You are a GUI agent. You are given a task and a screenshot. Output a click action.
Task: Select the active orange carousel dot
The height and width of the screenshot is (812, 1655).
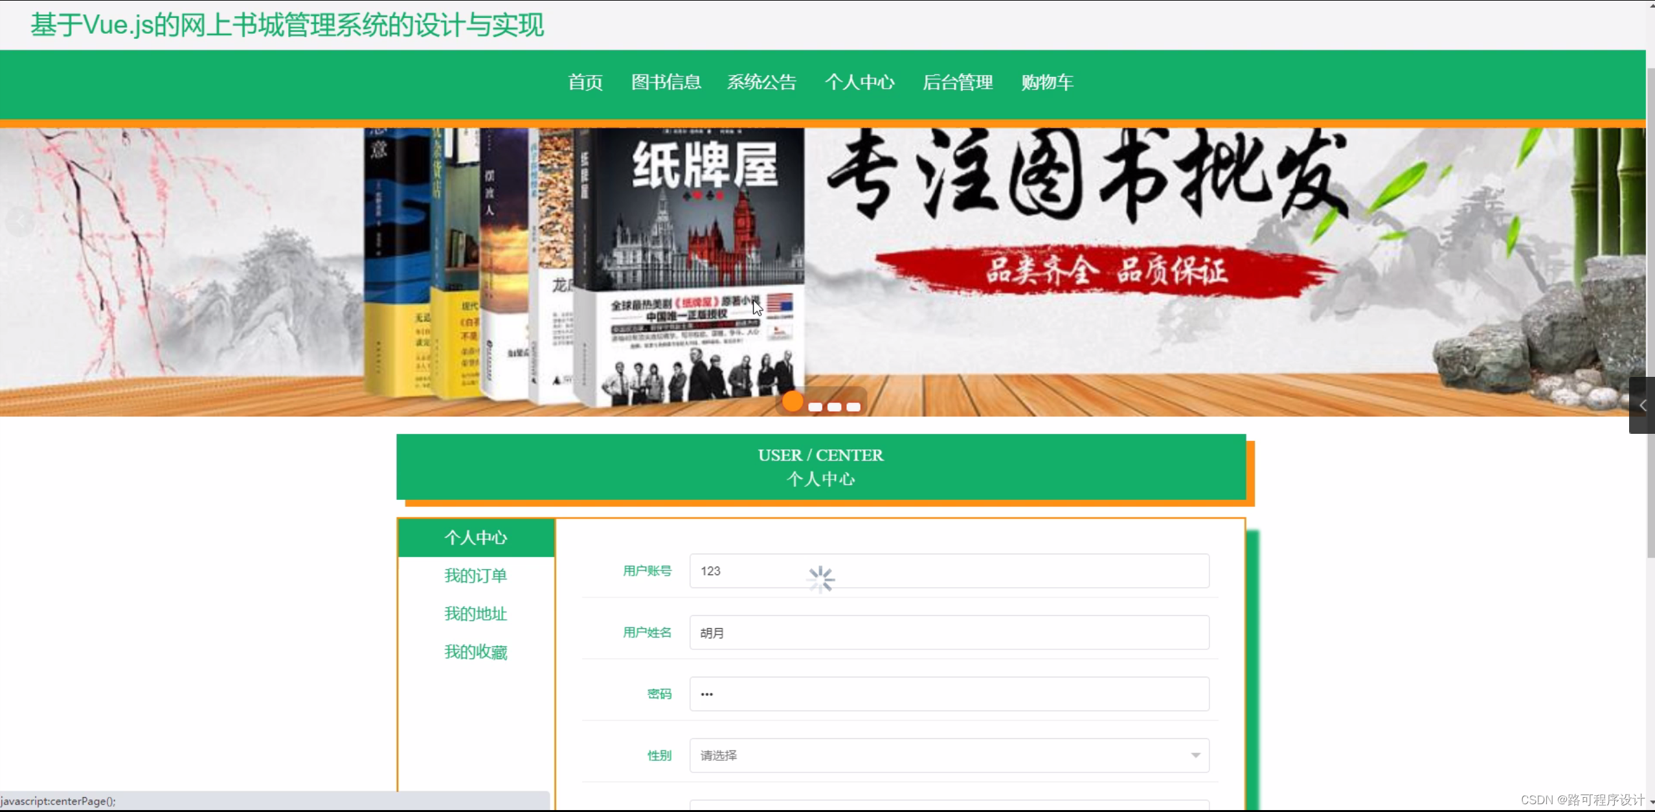click(793, 402)
